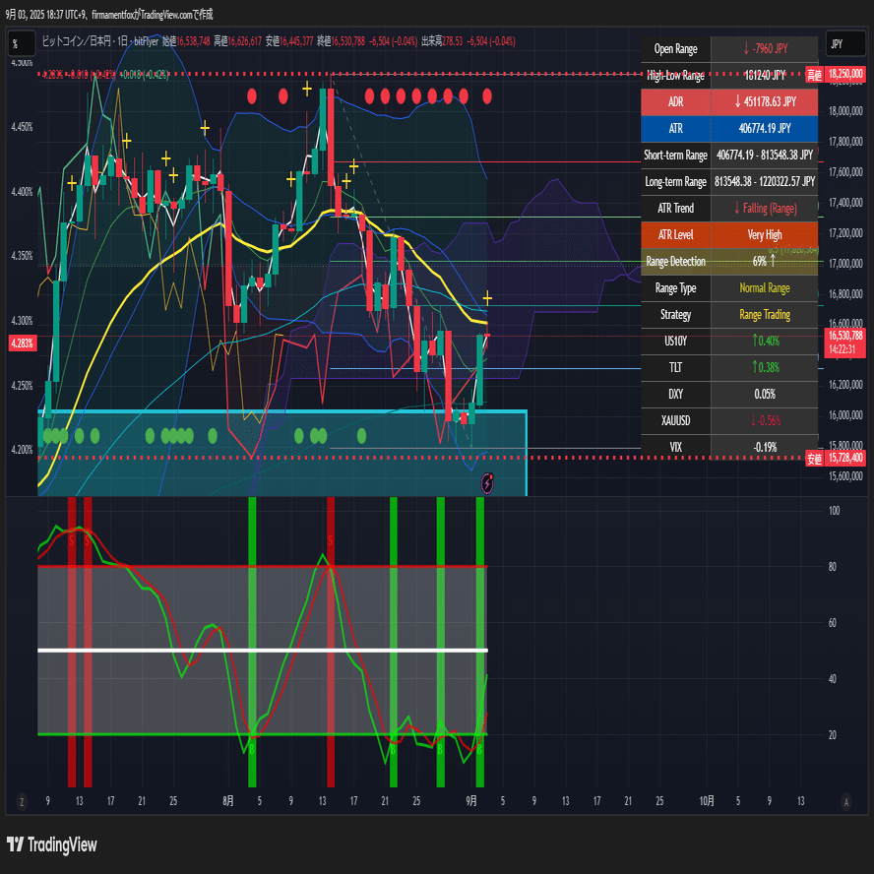Click the oscillator 100 level label
The height and width of the screenshot is (874, 874).
pyautogui.click(x=834, y=511)
